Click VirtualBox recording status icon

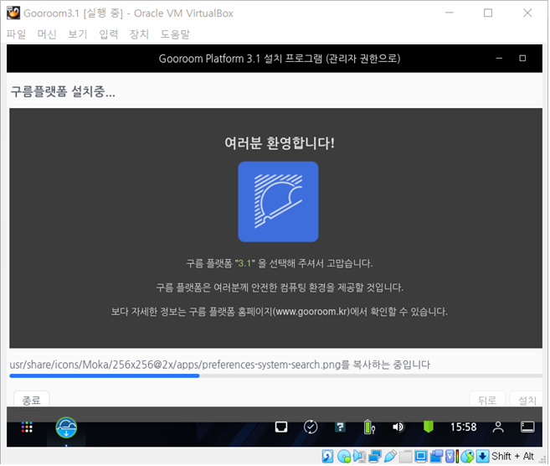[x=436, y=456]
